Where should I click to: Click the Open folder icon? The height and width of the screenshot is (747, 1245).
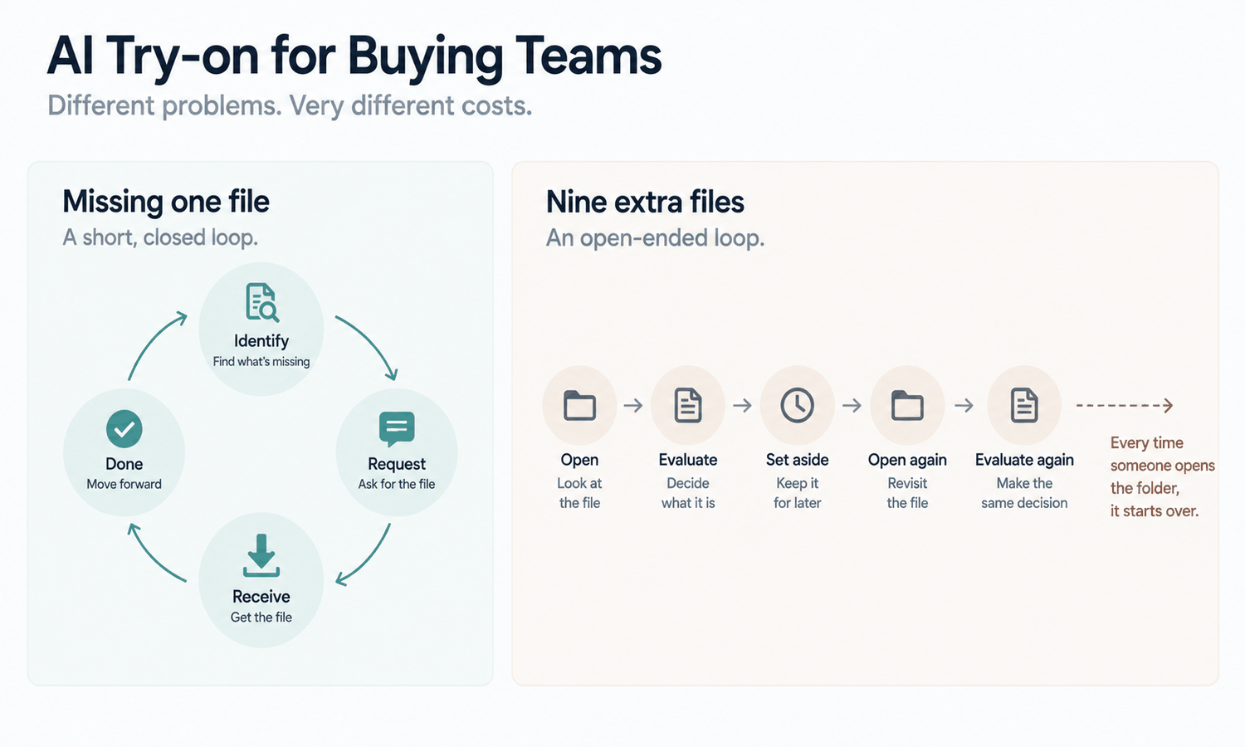click(x=579, y=406)
